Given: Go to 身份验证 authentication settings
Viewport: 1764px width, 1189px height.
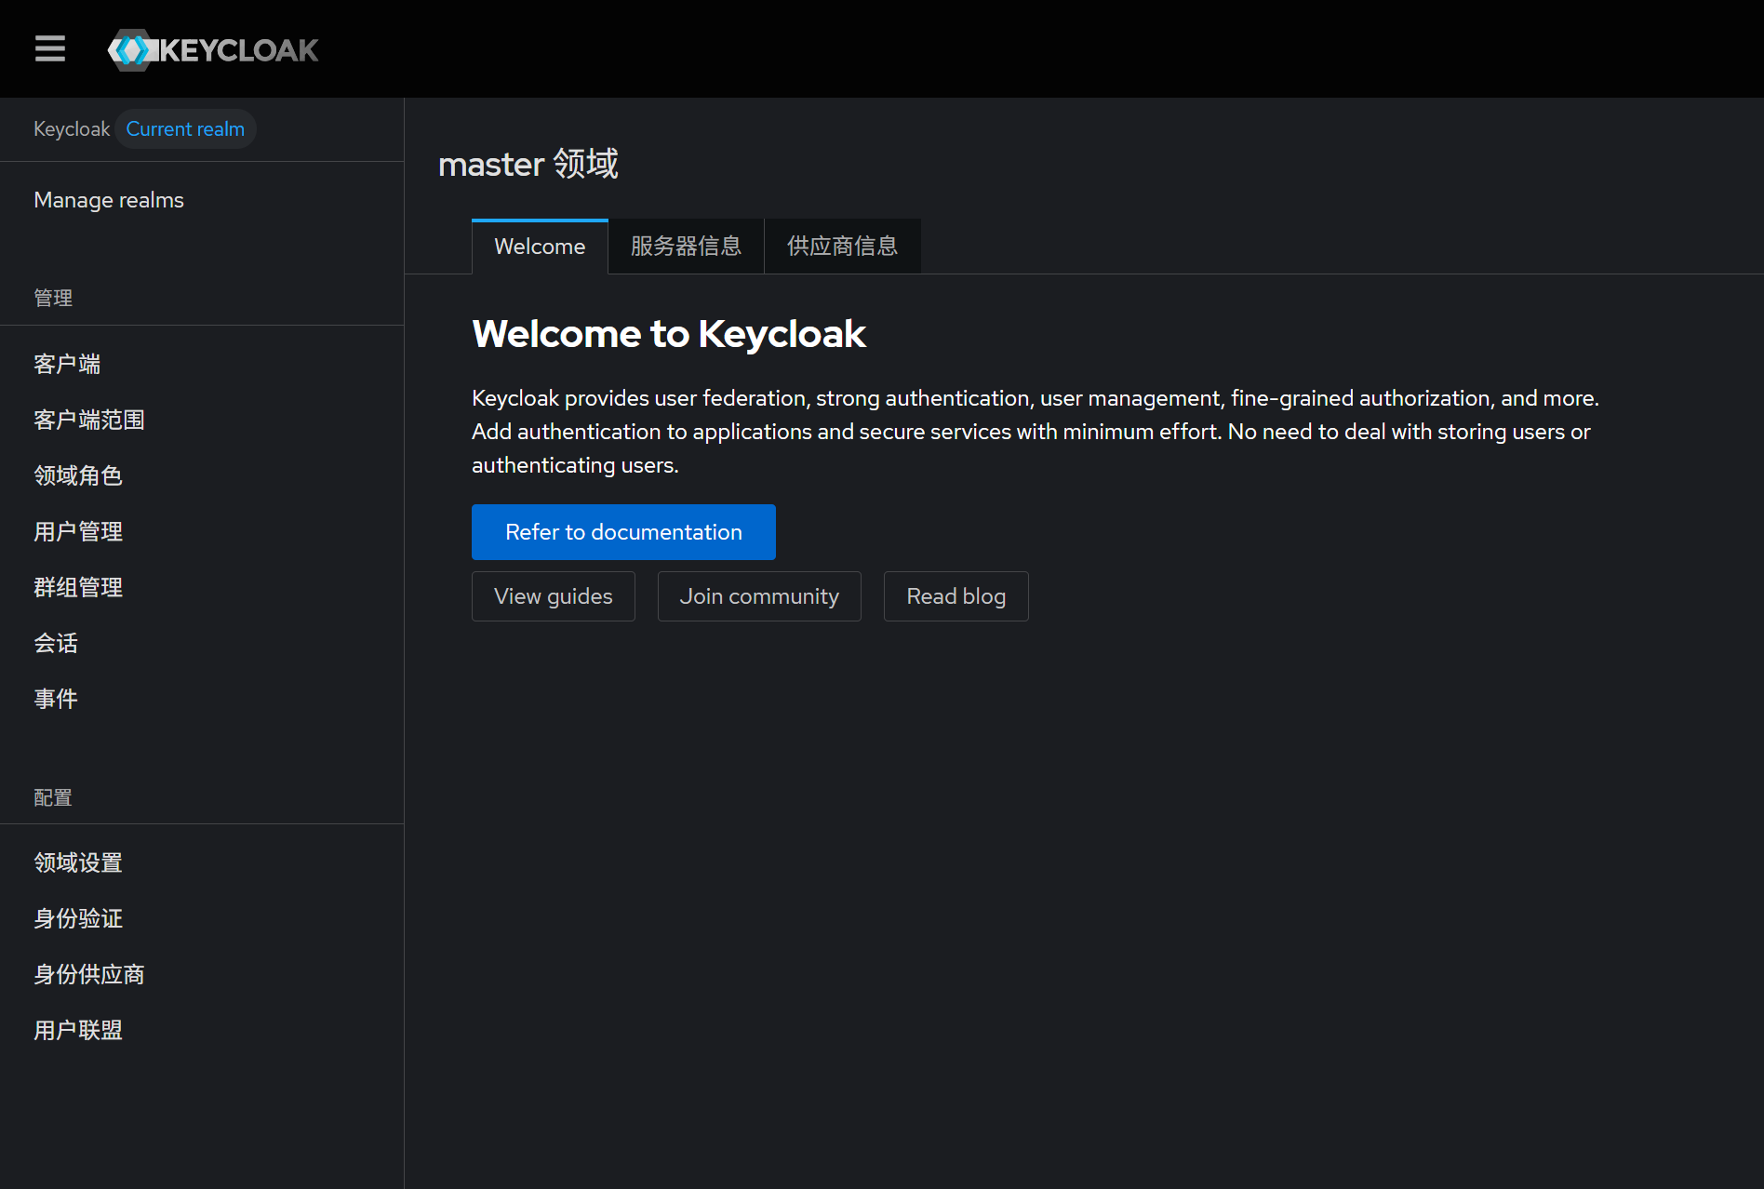Looking at the screenshot, I should tap(78, 918).
